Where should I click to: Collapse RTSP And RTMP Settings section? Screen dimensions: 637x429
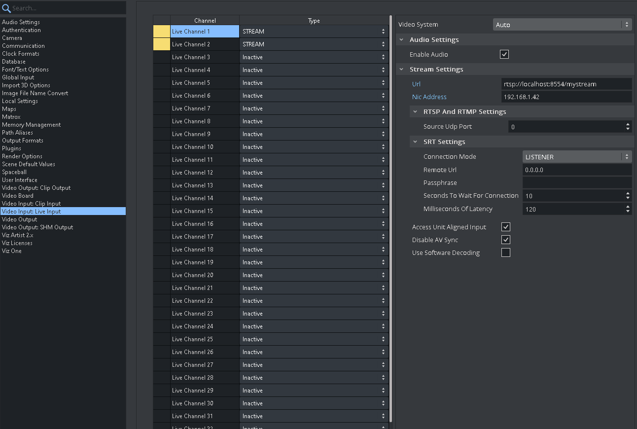(415, 111)
